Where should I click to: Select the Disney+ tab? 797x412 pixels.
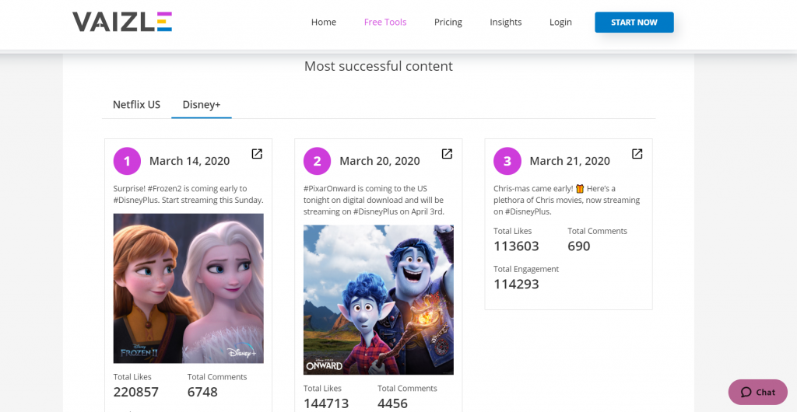(x=202, y=104)
